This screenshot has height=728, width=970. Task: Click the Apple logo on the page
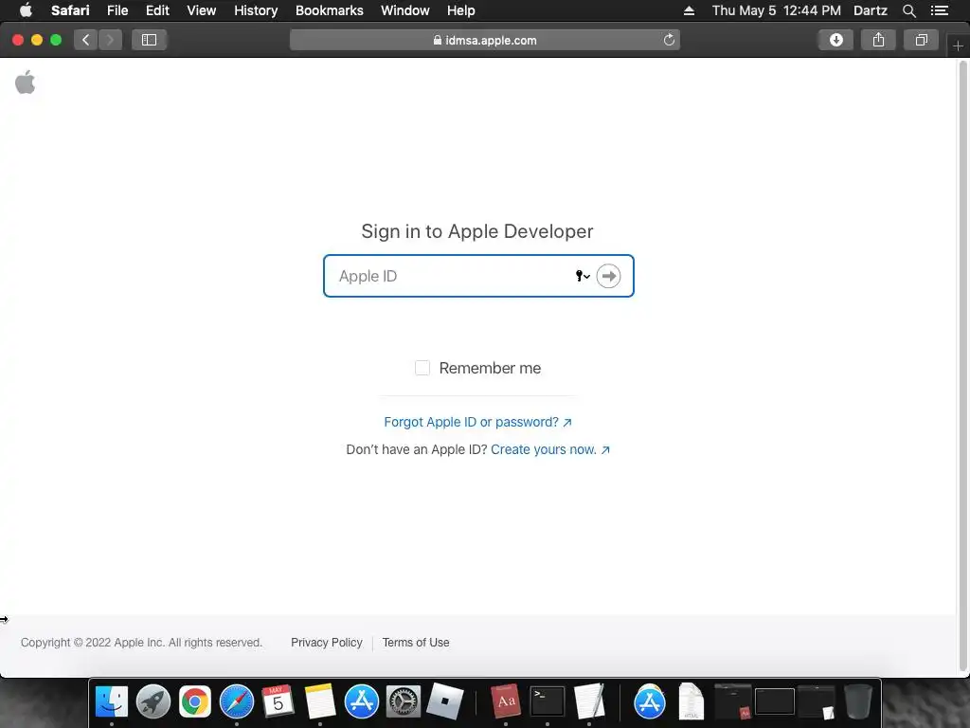click(x=26, y=82)
